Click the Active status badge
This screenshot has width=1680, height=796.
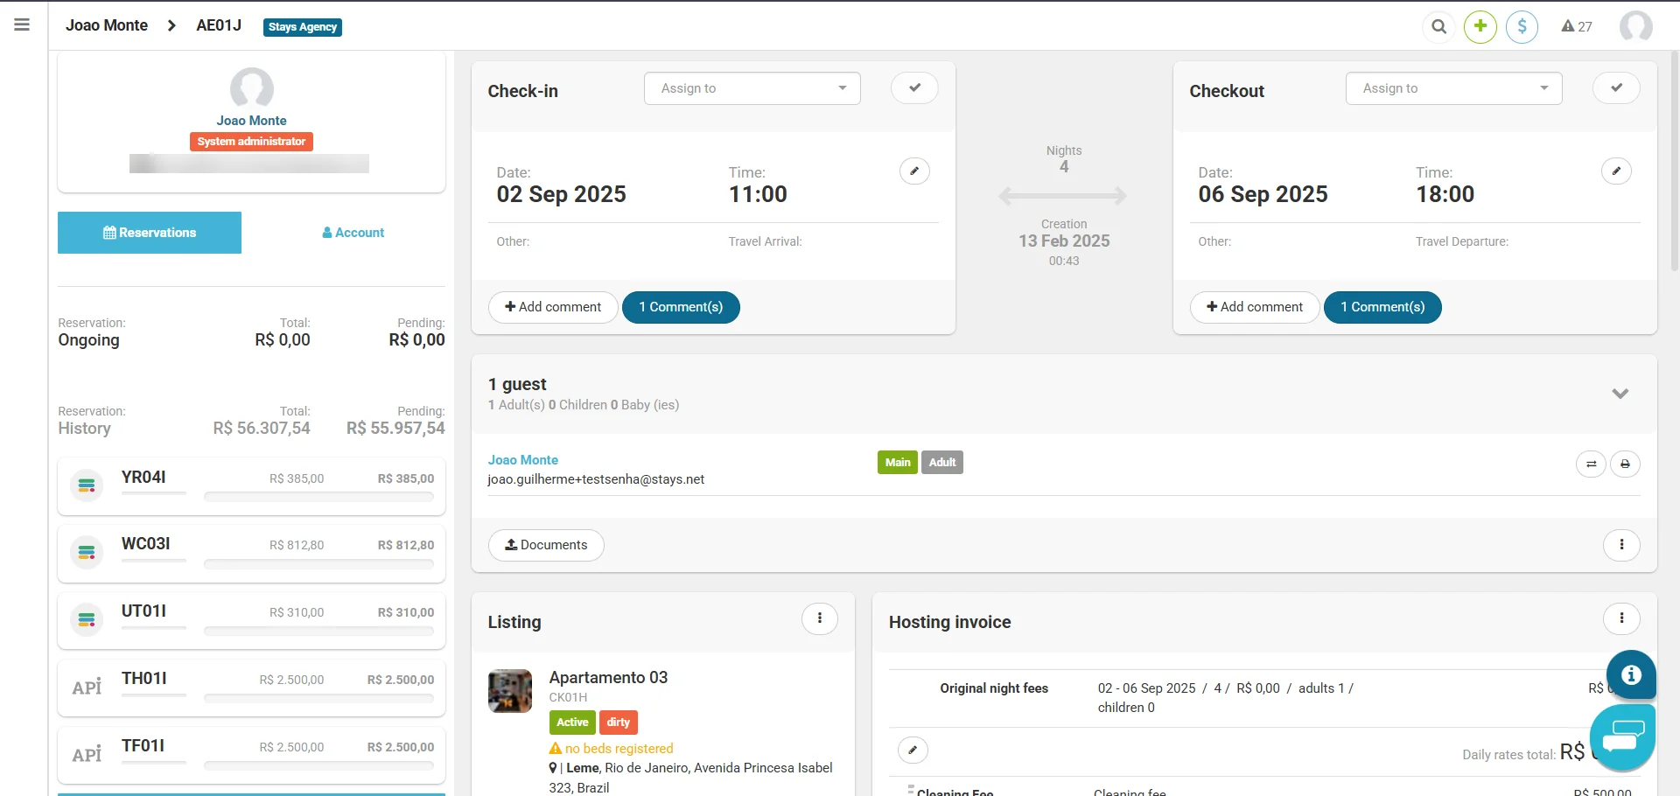coord(572,723)
